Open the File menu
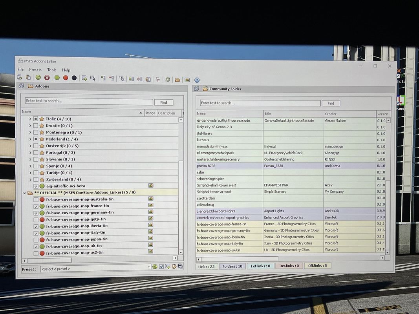The image size is (419, 314). tap(20, 69)
